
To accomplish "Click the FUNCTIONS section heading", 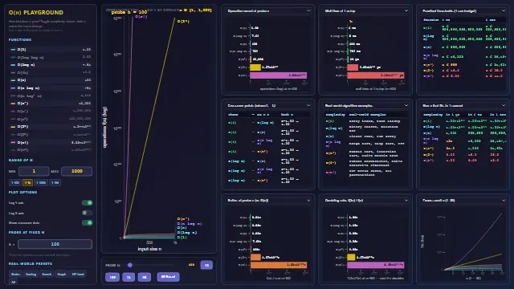I will [x=20, y=39].
